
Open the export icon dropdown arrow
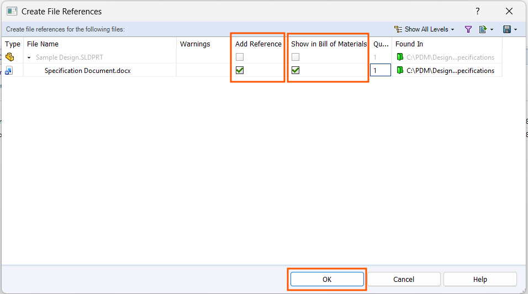(x=492, y=30)
